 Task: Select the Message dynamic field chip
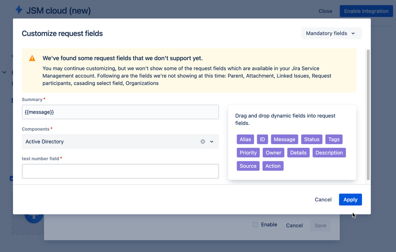click(284, 139)
